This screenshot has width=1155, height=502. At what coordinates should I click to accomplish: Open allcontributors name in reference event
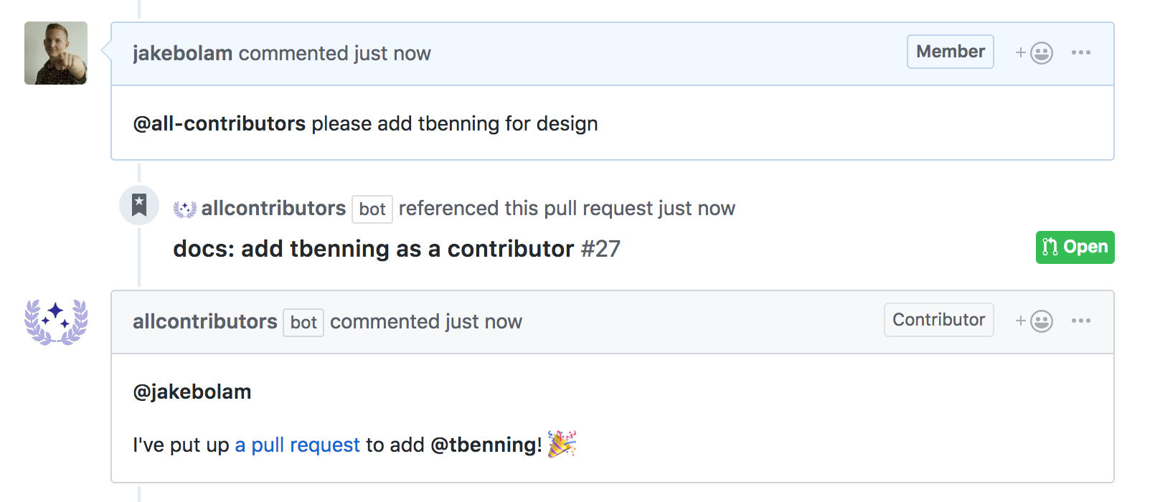(273, 208)
